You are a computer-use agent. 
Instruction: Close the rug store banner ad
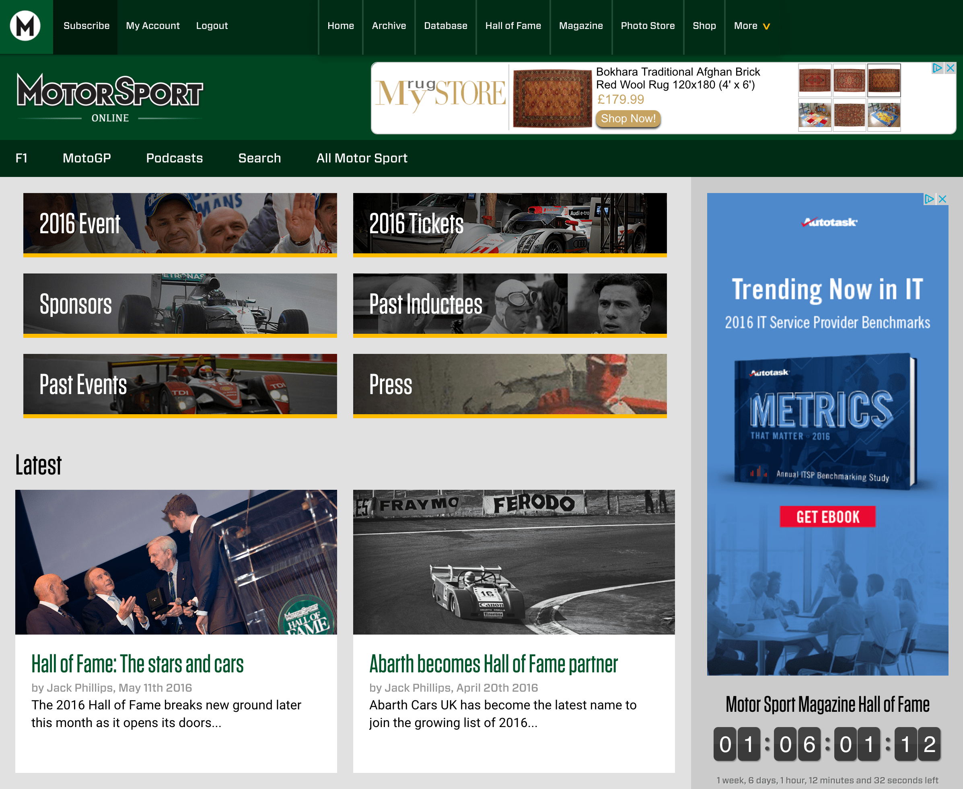[950, 68]
